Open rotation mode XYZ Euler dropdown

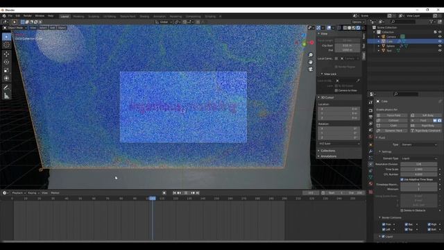click(x=339, y=144)
